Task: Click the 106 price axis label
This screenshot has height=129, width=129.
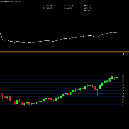Action: coord(123,97)
